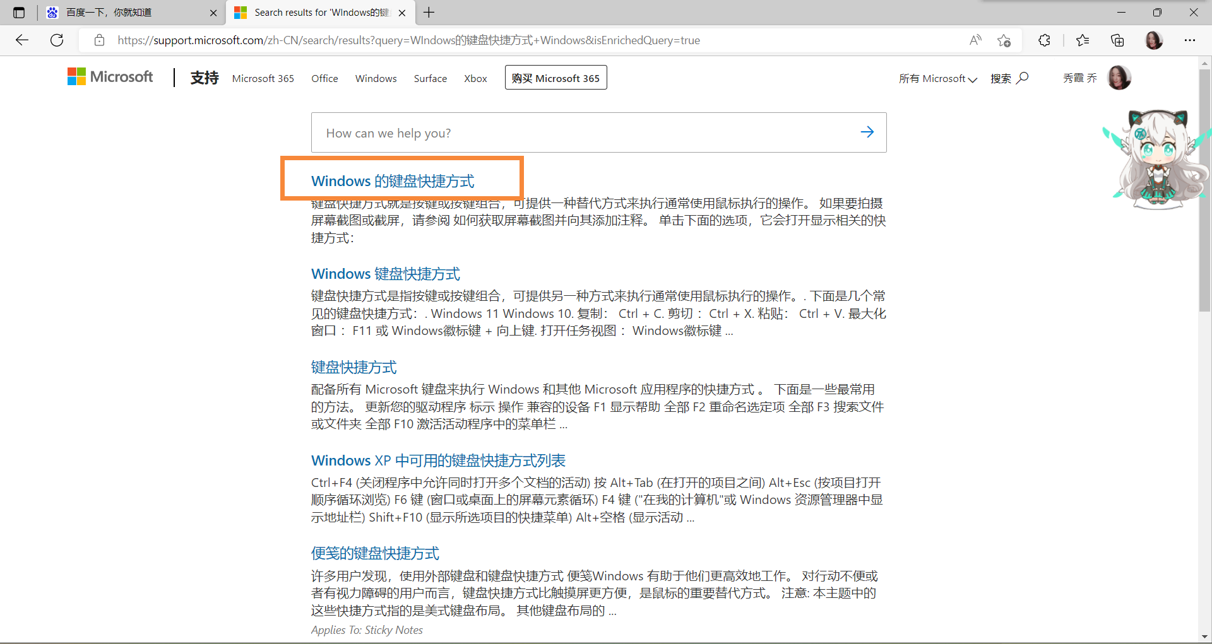Open account name 秀霞 乔
The width and height of the screenshot is (1212, 644).
coord(1080,78)
